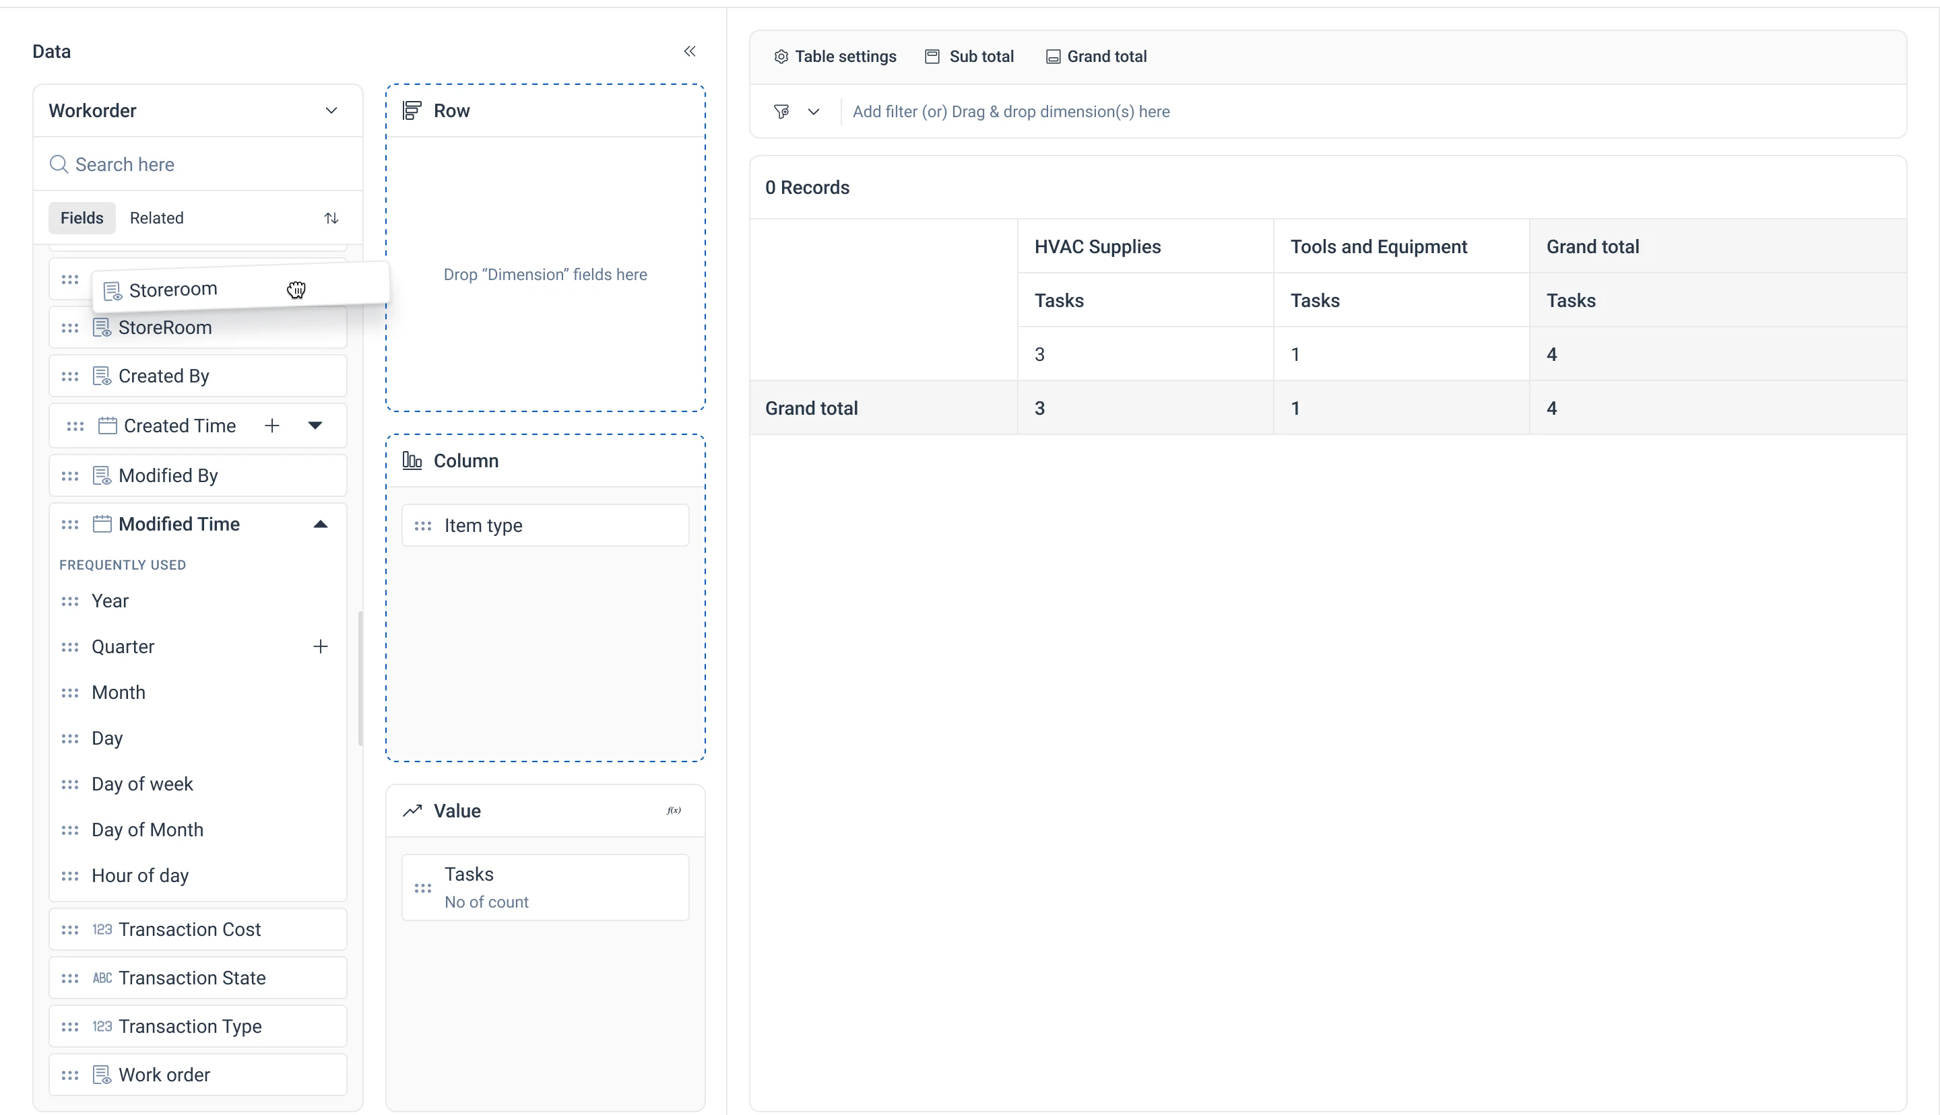Viewport: 1940px width, 1115px height.
Task: Click the drag handle of Tasks value chip
Action: coord(423,888)
